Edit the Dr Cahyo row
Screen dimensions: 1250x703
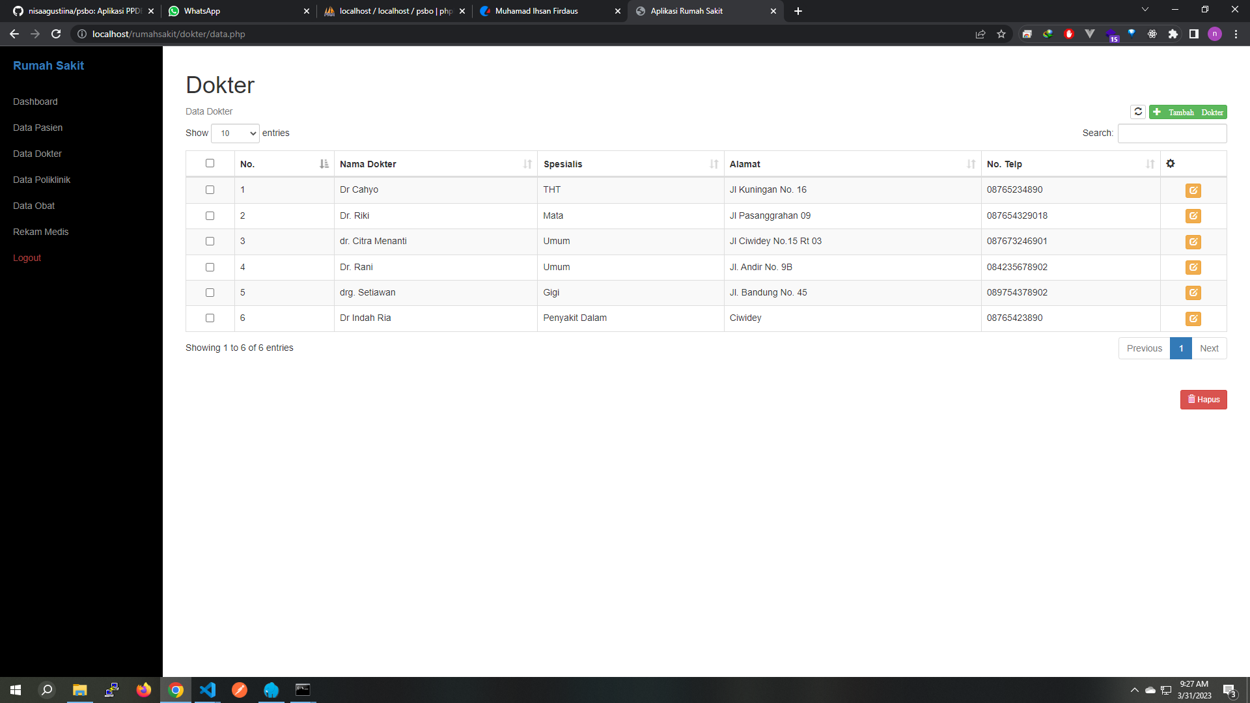click(x=1193, y=190)
